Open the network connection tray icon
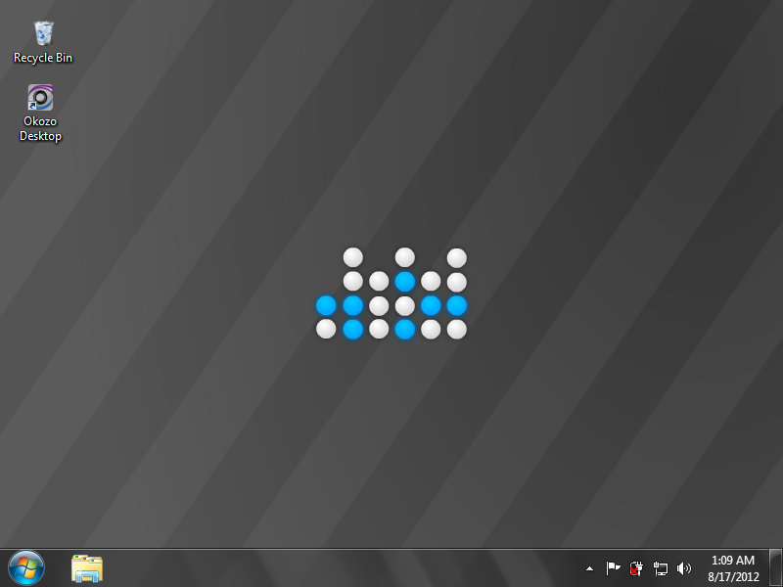 pyautogui.click(x=660, y=568)
